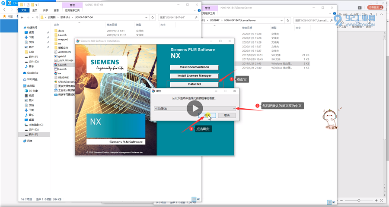Screen dimensions: 389x207
Task: Open the 查看 ribbon tab
Action: pyautogui.click(x=56, y=10)
